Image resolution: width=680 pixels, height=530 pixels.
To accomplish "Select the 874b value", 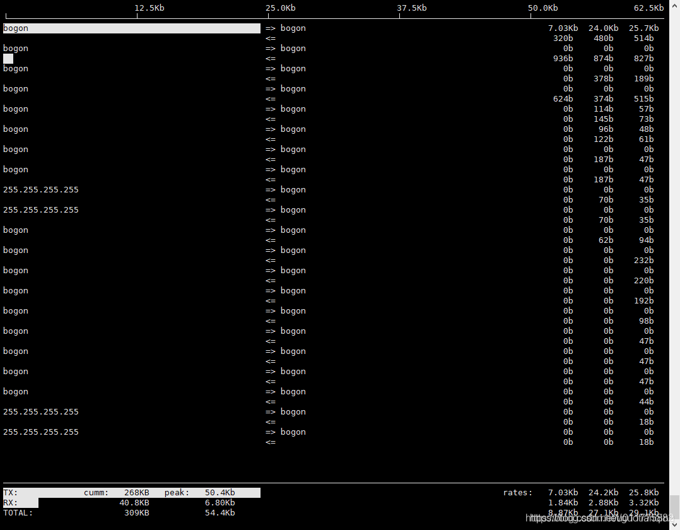I will (x=603, y=59).
